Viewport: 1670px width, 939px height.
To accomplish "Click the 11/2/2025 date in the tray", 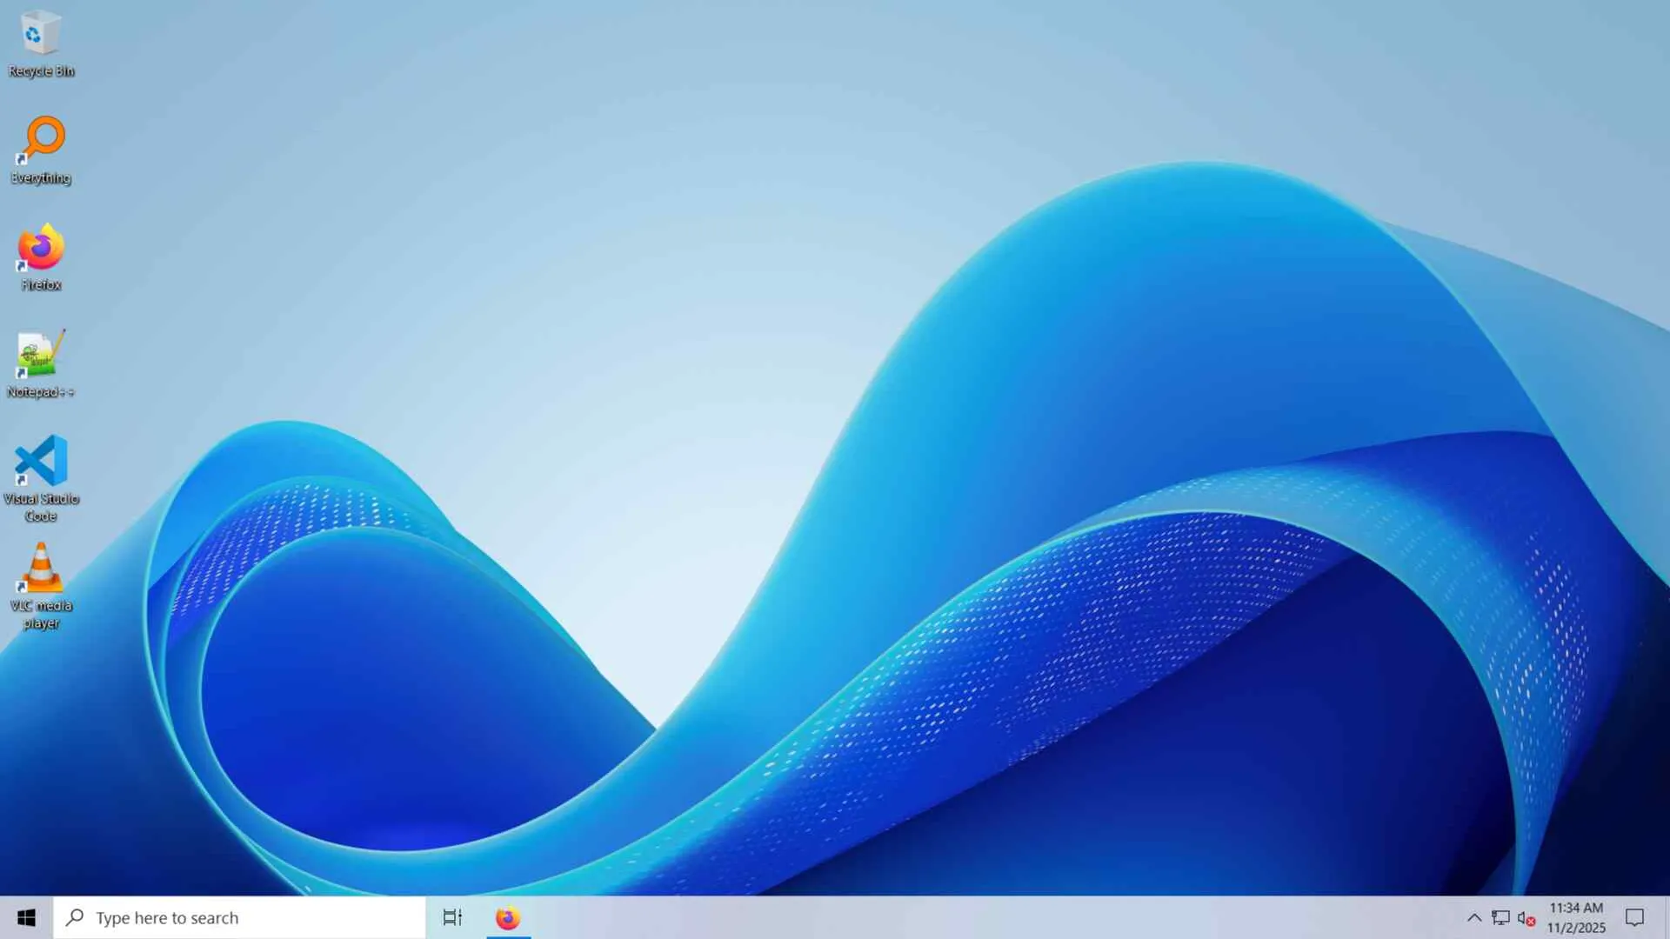I will click(1576, 928).
